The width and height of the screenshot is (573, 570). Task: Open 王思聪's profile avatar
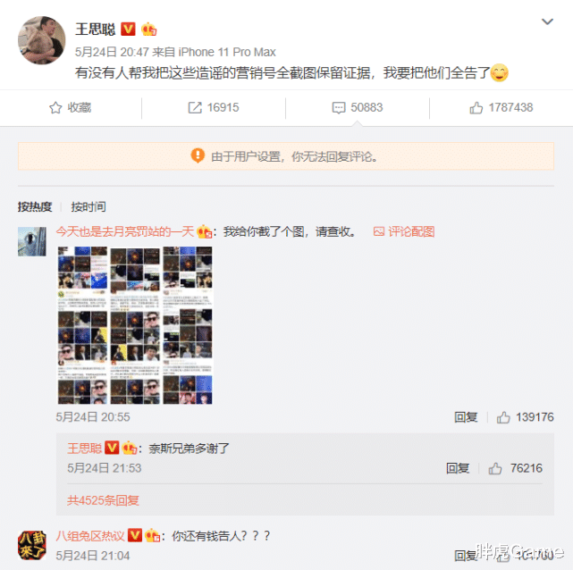tap(42, 40)
